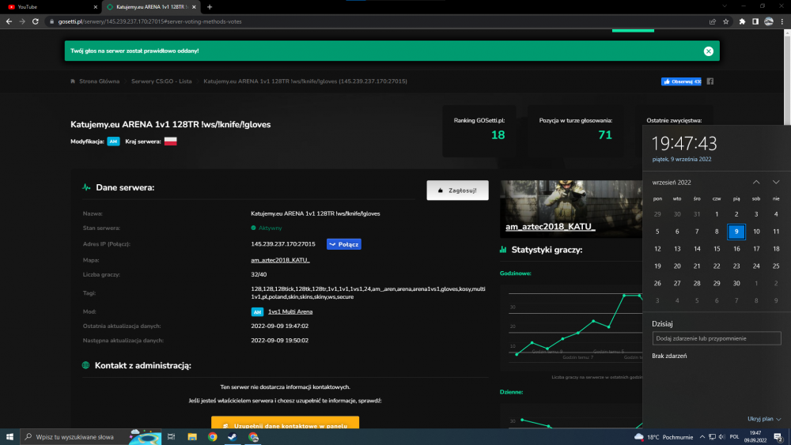Open Serwery CS:GO - Lista breadcrumb
791x445 pixels.
[x=161, y=81]
